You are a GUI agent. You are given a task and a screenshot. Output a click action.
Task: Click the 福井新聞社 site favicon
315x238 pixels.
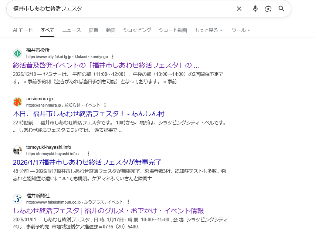click(17, 199)
